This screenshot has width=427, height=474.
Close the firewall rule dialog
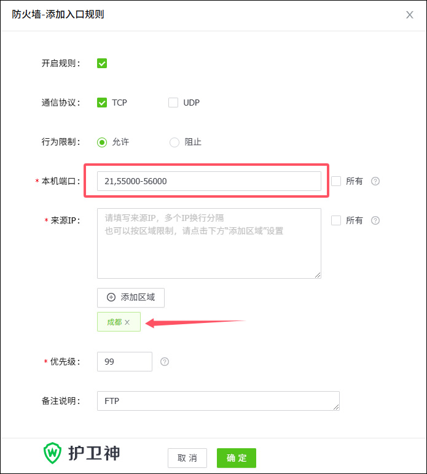[x=409, y=15]
